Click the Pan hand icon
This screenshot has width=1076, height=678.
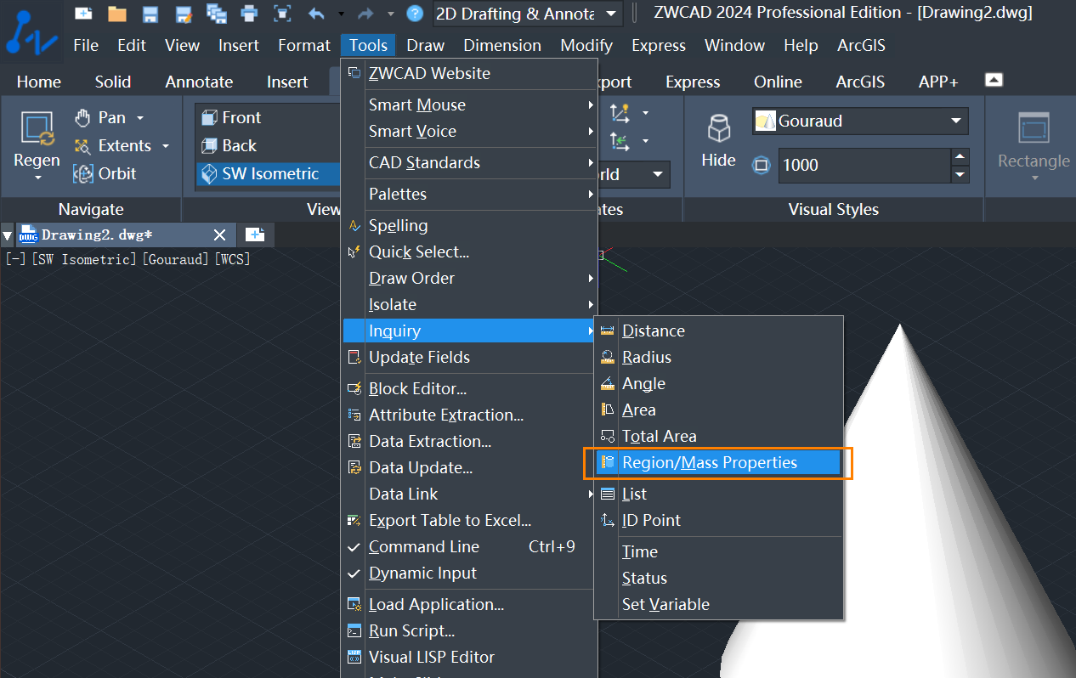point(82,117)
